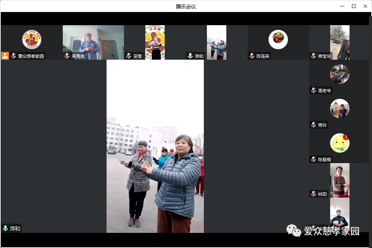Image resolution: width=372 pixels, height=248 pixels.
Task: Select 林阳's video thumbnail
Action: (x=340, y=180)
